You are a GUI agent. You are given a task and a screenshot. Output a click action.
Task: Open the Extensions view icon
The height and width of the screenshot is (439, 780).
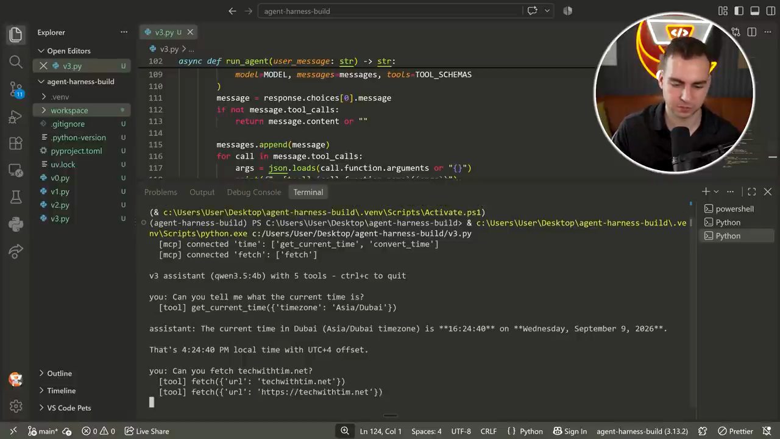(x=16, y=143)
